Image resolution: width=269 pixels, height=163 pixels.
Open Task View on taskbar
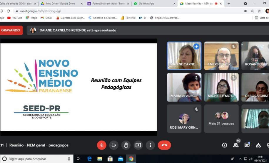point(78,159)
